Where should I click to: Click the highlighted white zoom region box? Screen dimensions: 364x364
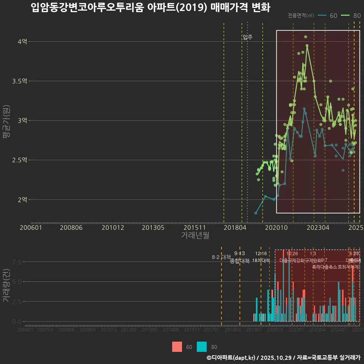coord(318,121)
